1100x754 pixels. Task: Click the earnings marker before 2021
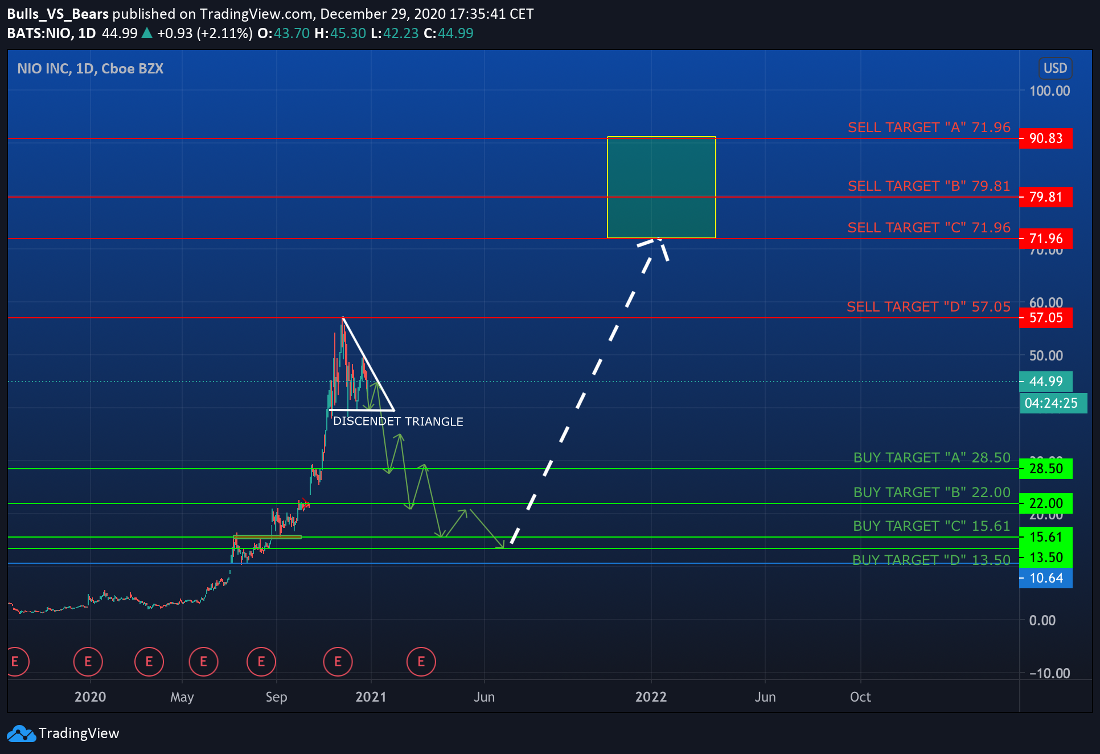point(338,662)
